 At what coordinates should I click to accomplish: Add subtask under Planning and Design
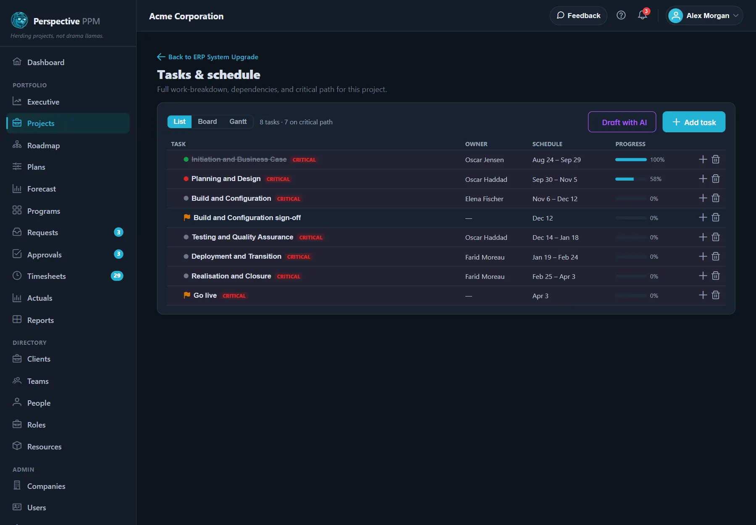click(x=703, y=179)
